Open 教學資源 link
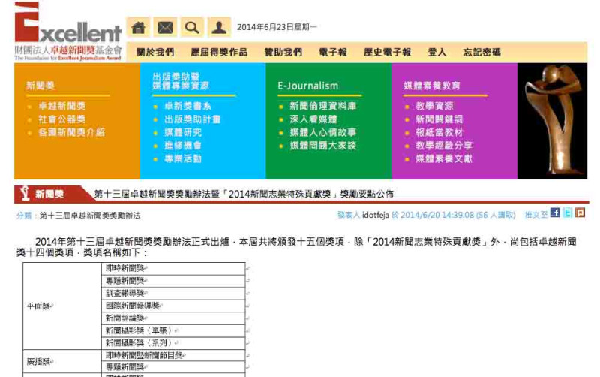Image resolution: width=600 pixels, height=377 pixels. (x=434, y=106)
